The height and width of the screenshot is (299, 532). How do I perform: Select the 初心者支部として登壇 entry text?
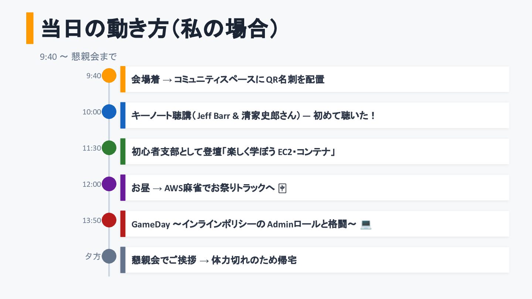coord(233,152)
